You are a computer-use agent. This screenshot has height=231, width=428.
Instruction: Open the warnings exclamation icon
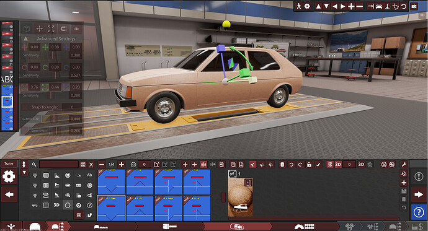pyautogui.click(x=419, y=177)
